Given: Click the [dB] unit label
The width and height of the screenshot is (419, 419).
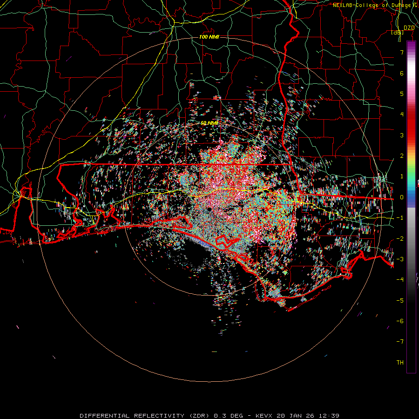Looking at the screenshot, I should (398, 32).
